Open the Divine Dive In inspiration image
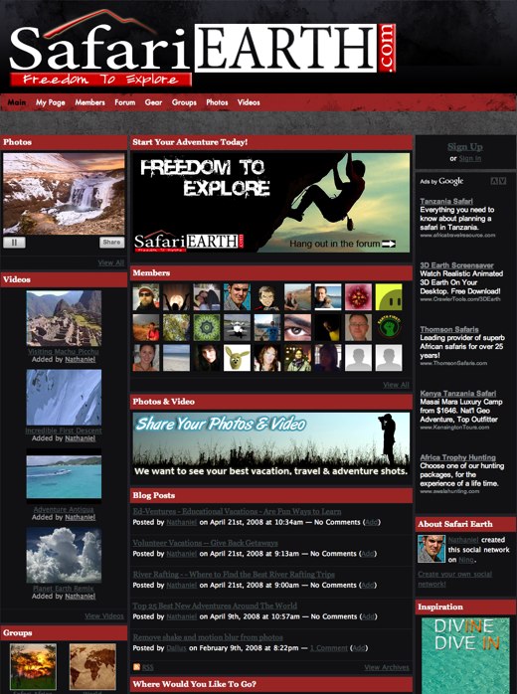 click(x=465, y=655)
